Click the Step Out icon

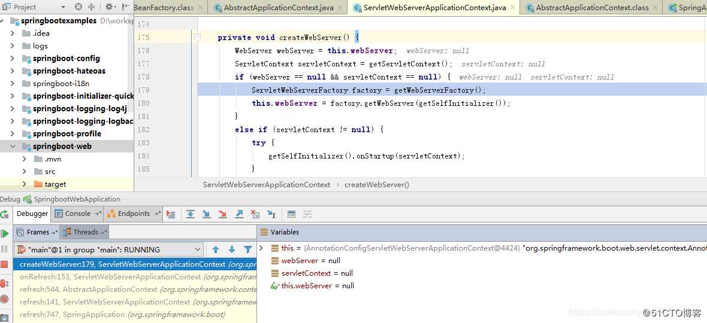pos(239,214)
